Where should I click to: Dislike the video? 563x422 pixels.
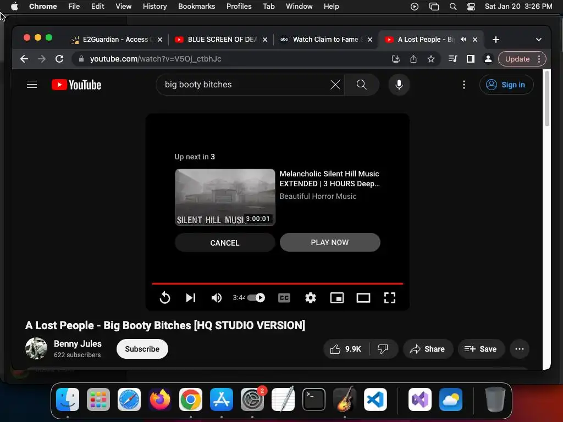click(x=383, y=349)
